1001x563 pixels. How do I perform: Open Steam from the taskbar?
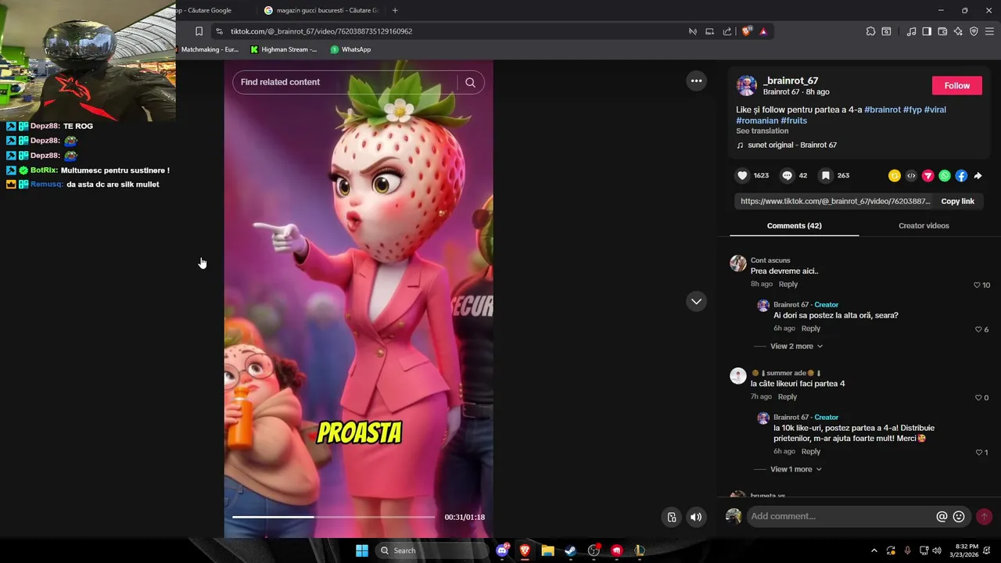[571, 550]
